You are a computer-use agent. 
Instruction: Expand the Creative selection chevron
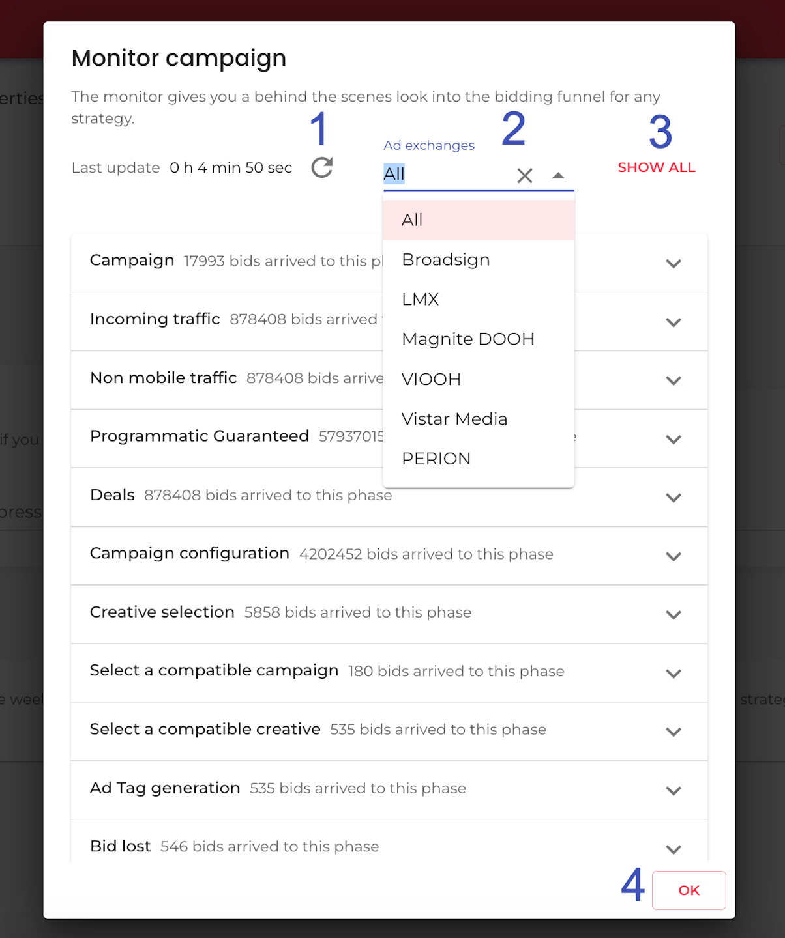point(674,615)
